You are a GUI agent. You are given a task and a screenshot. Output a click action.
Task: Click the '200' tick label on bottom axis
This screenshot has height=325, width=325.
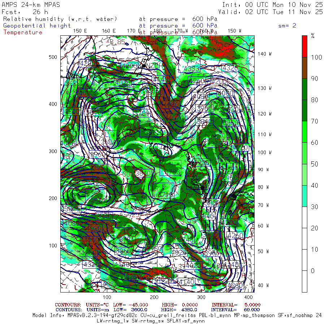coord(154,297)
